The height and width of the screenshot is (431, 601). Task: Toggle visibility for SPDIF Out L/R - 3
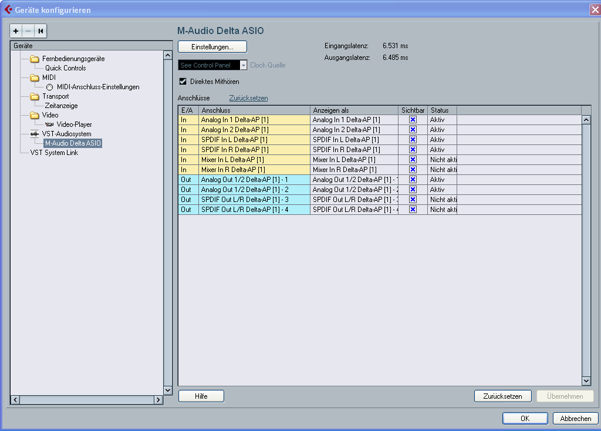(x=413, y=200)
